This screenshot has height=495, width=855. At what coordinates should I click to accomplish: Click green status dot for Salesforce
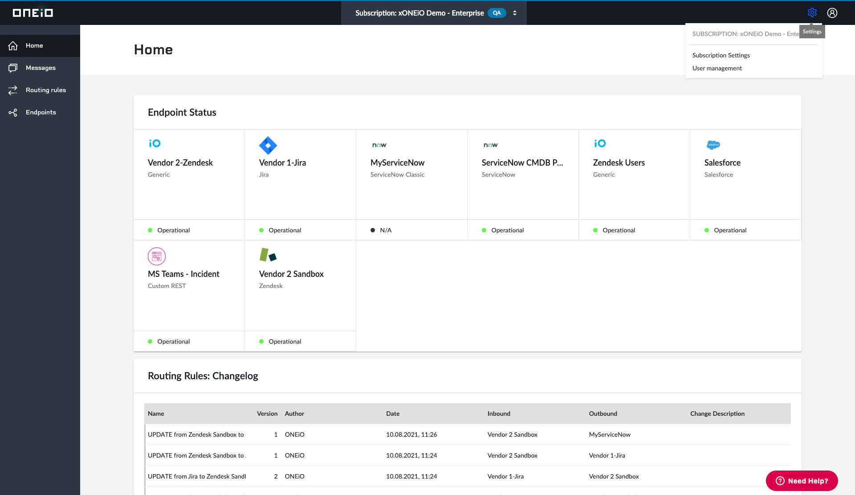point(707,230)
